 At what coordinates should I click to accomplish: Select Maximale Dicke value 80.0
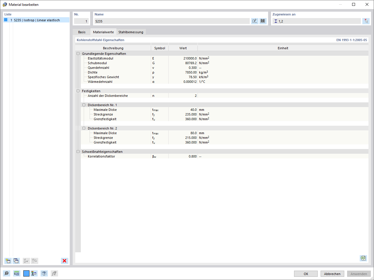pyautogui.click(x=183, y=133)
